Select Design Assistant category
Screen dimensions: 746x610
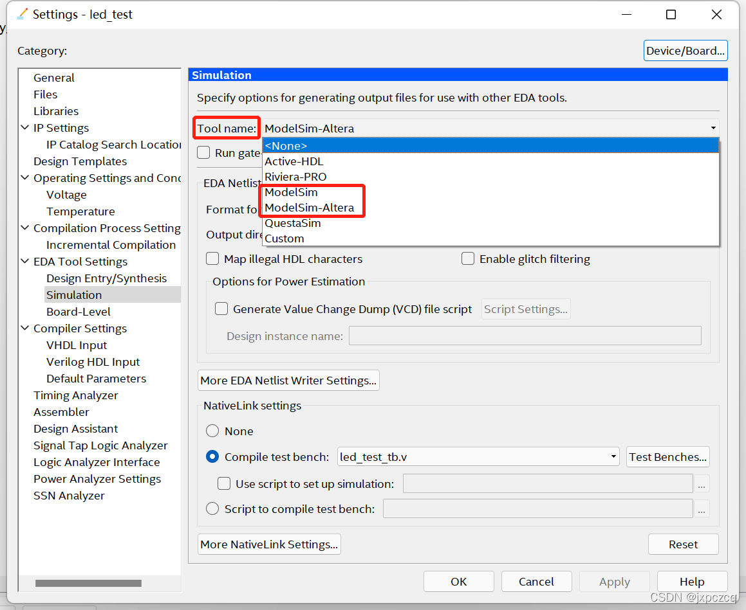click(76, 429)
